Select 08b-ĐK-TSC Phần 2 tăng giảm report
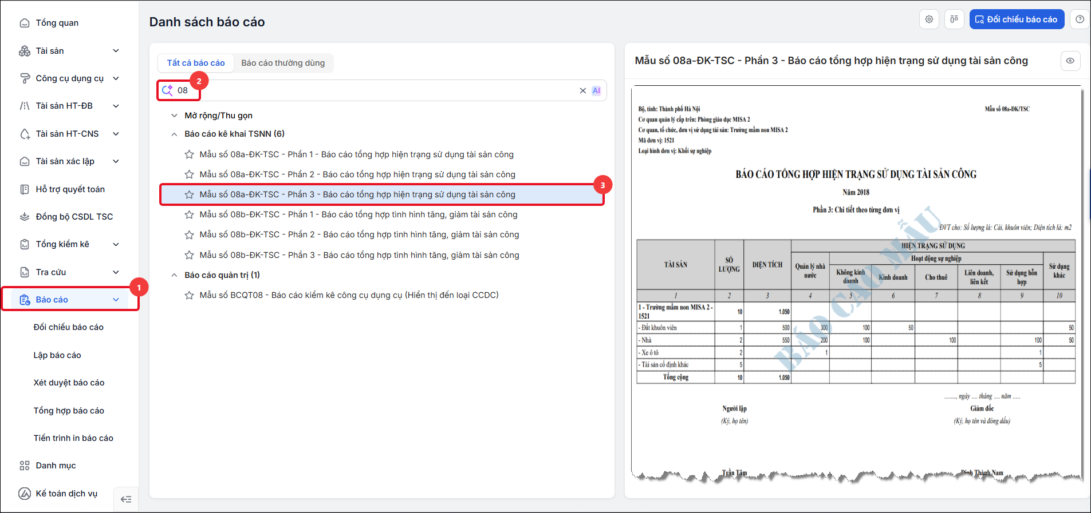1091x513 pixels. pos(359,234)
